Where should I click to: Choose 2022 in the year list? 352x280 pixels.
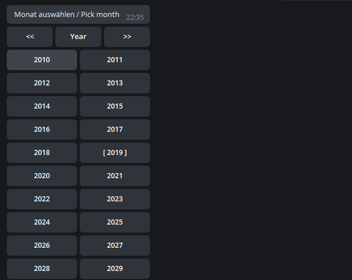(42, 199)
